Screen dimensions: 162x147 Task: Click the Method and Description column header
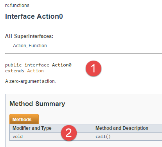click(x=122, y=128)
